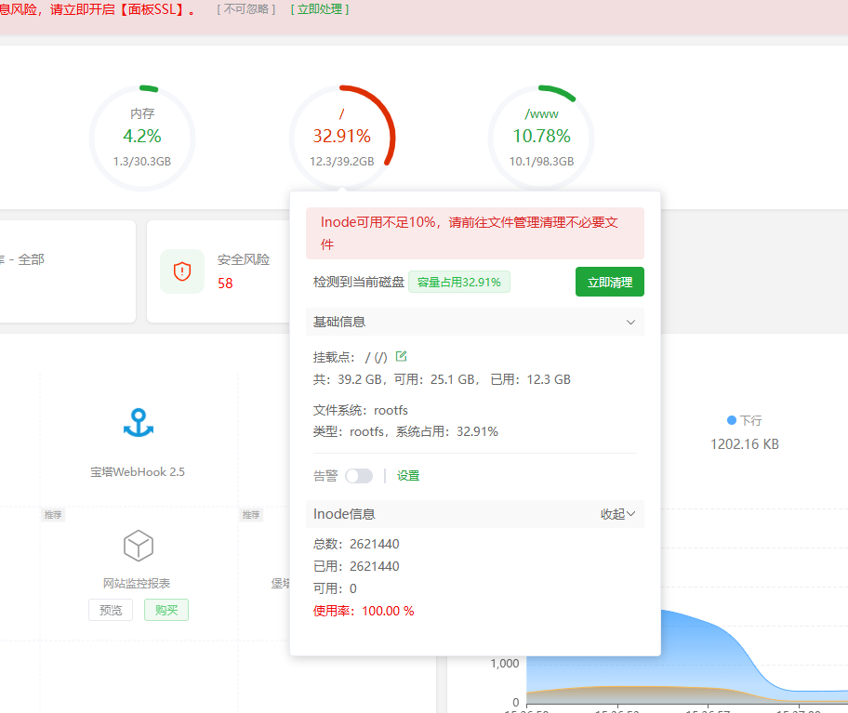Toggle the 告警 alert switch

[x=359, y=476]
